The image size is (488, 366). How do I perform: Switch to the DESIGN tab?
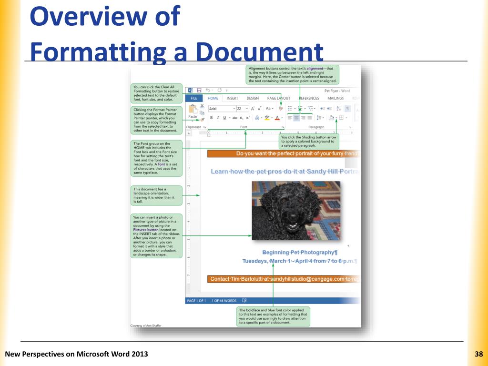(253, 98)
